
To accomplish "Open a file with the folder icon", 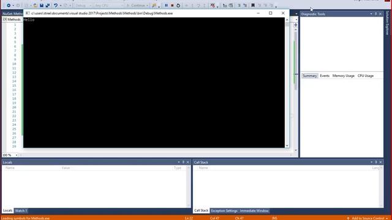I will click(36, 5).
